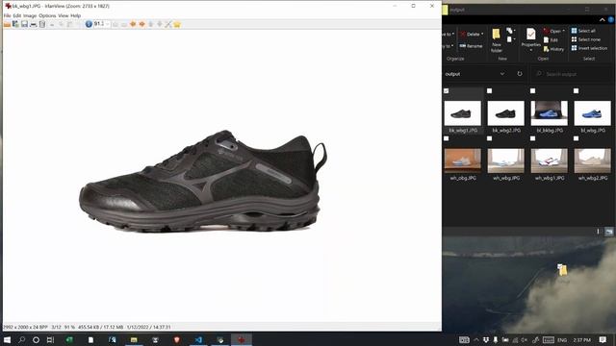Check checkbox for bl_bkbg.JPG
This screenshot has height=346, width=616.
coord(532,91)
